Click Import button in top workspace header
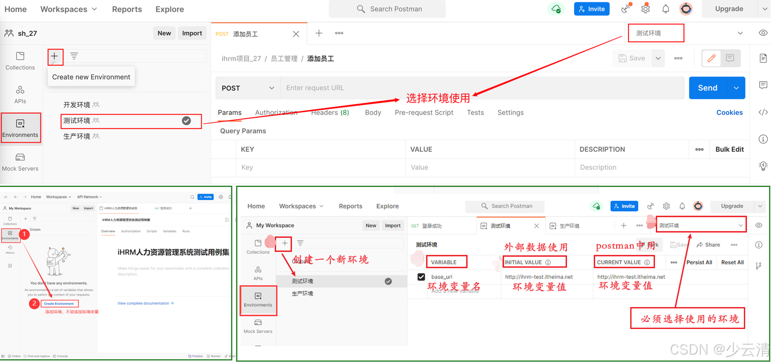772x363 pixels. click(192, 33)
